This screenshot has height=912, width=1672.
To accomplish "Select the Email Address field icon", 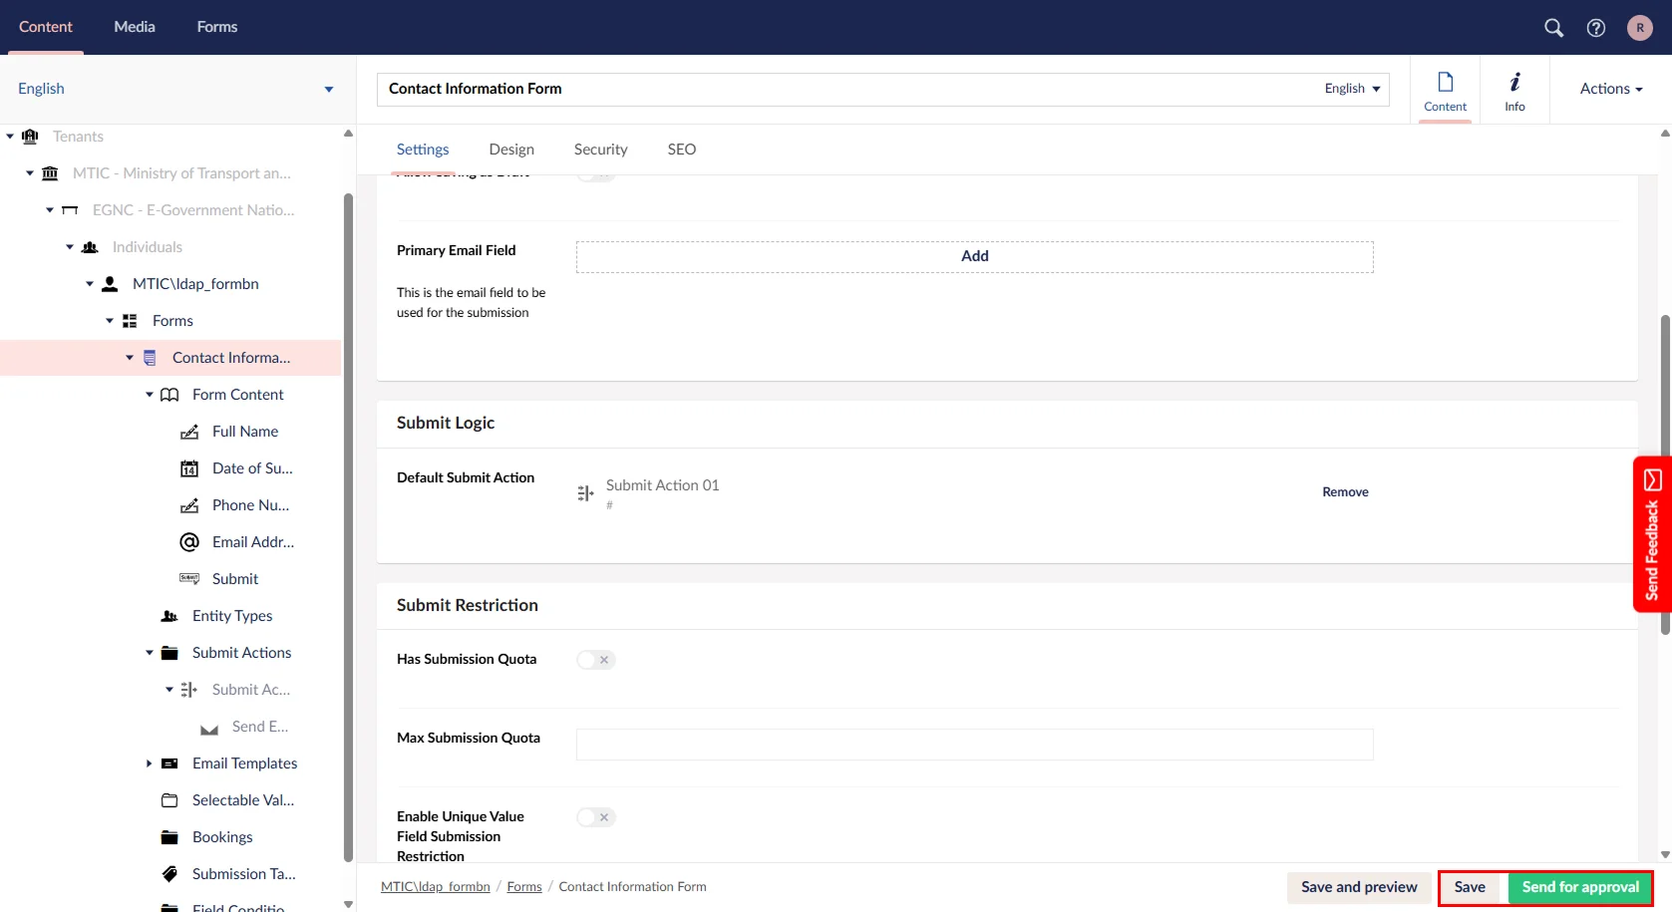I will [x=189, y=542].
